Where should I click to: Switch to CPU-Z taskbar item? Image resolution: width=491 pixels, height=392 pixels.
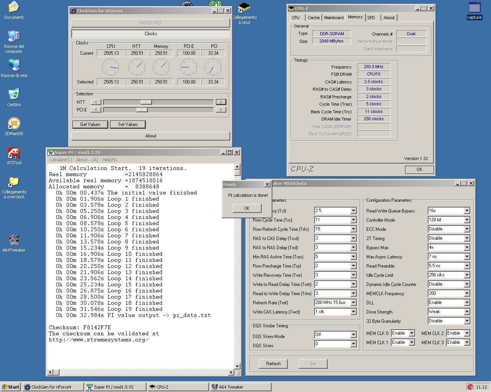coord(178,387)
